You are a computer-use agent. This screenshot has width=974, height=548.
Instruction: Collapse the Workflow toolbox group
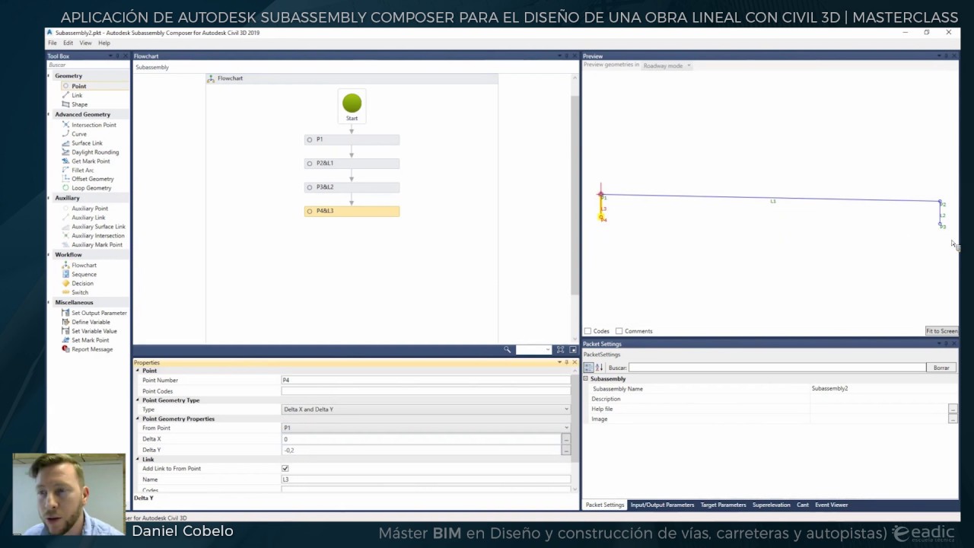pos(50,255)
